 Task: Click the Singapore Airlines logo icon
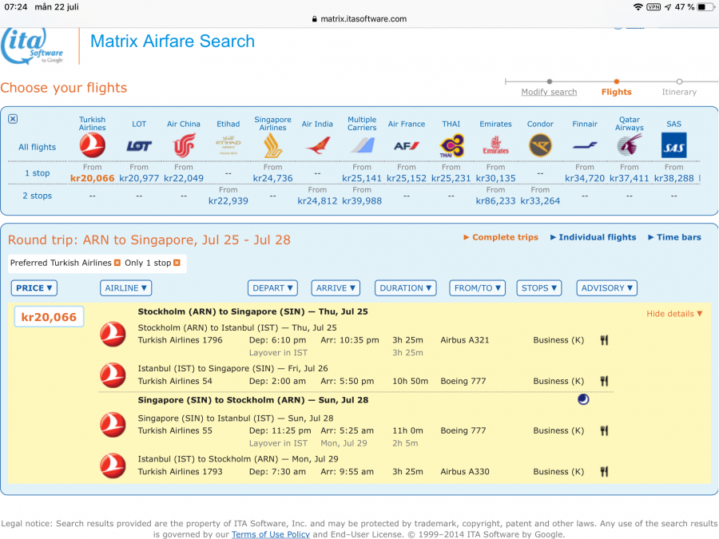[272, 145]
